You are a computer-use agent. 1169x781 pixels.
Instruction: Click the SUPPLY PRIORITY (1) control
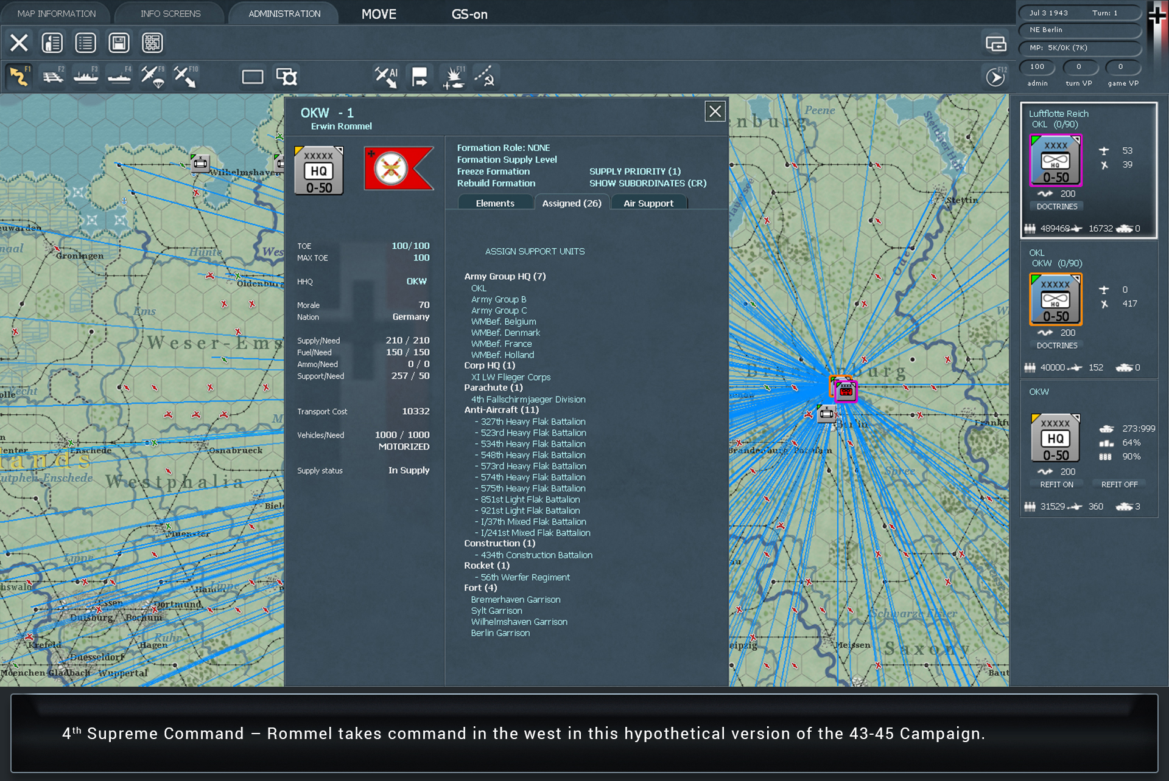pos(634,171)
